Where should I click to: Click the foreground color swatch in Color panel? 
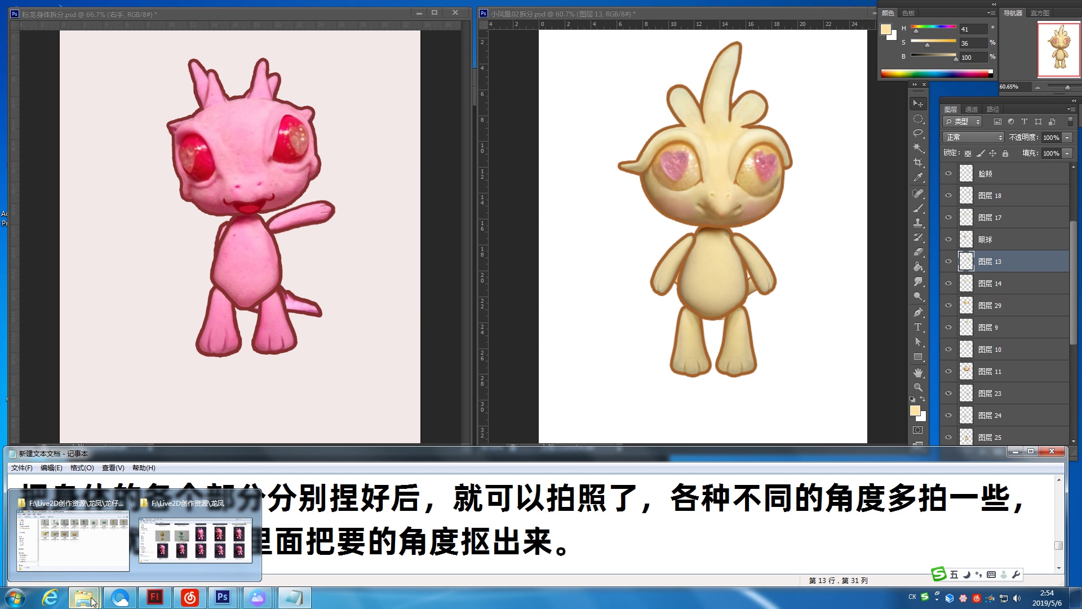[x=886, y=29]
